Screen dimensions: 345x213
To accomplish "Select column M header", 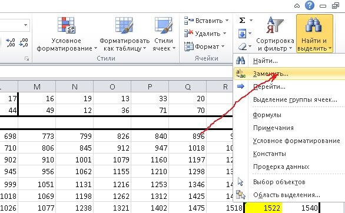I will 37,87.
